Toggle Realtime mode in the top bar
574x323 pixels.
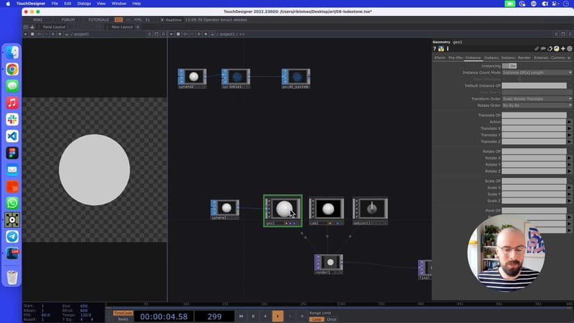click(172, 19)
